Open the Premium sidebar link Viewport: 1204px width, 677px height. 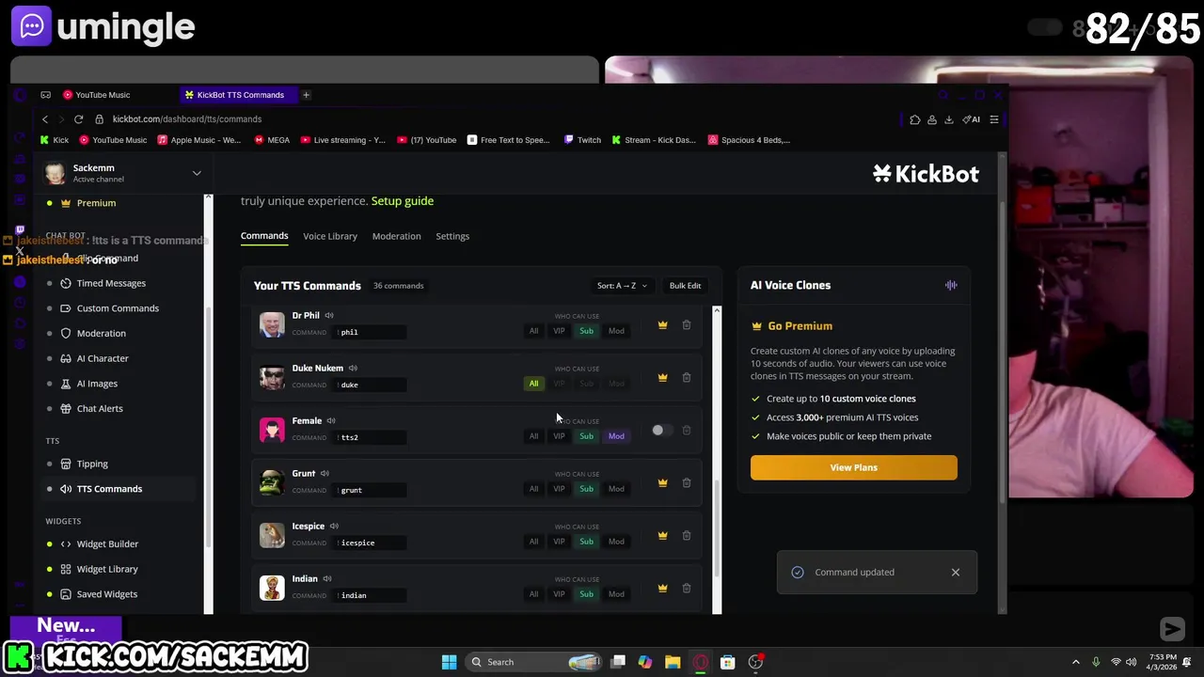tap(96, 203)
